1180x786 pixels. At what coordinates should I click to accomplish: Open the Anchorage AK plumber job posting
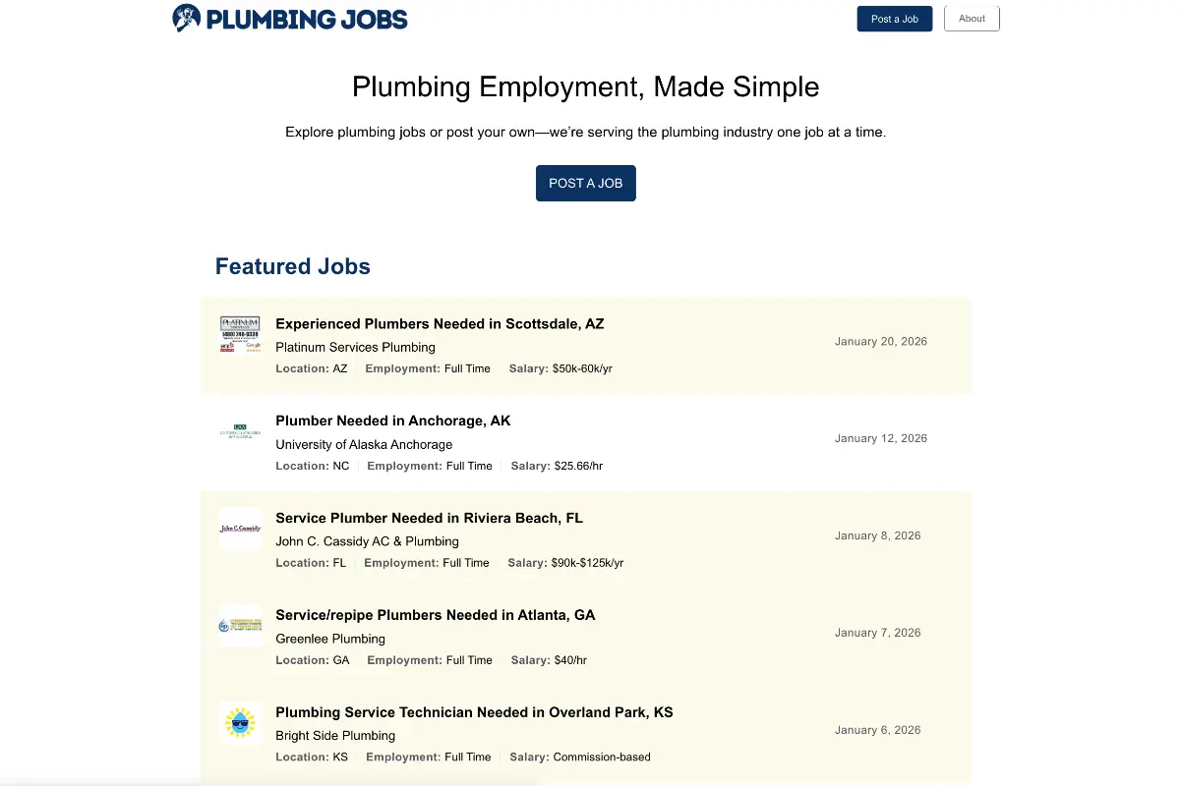click(x=392, y=421)
